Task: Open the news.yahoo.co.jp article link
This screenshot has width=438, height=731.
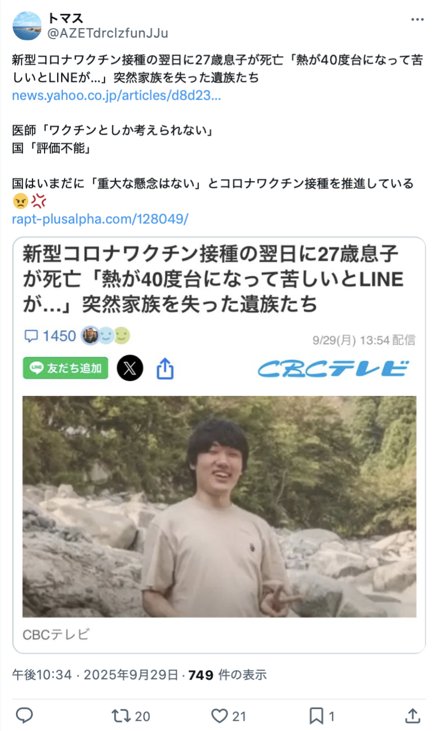Action: click(x=117, y=95)
